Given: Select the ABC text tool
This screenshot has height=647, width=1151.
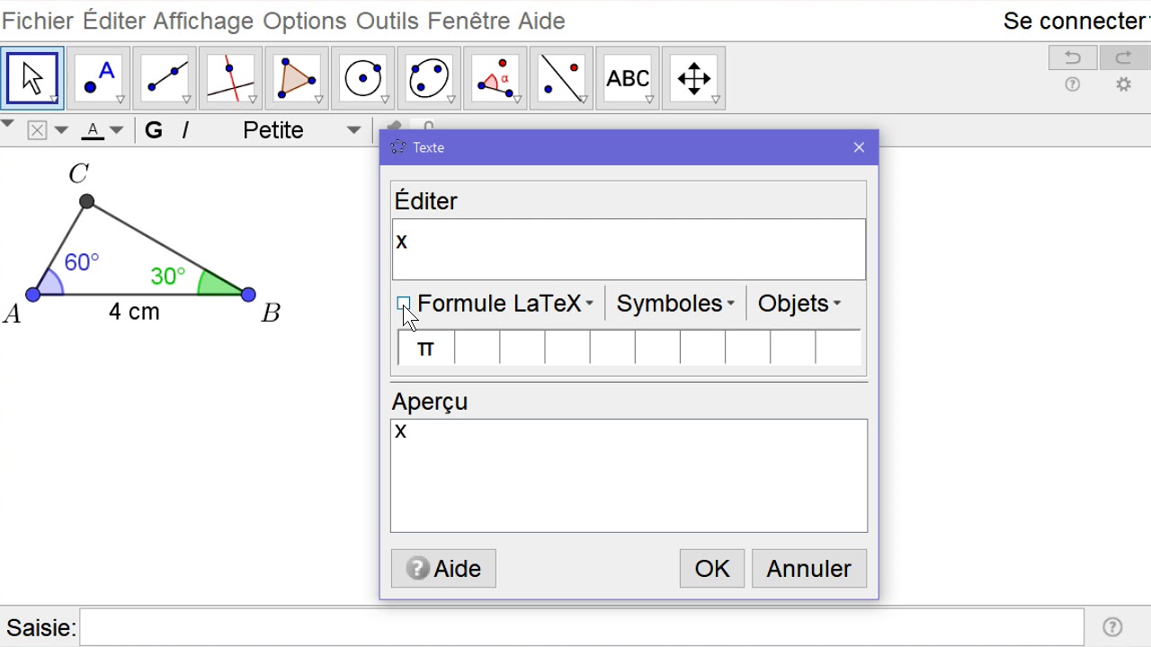Looking at the screenshot, I should pyautogui.click(x=628, y=78).
